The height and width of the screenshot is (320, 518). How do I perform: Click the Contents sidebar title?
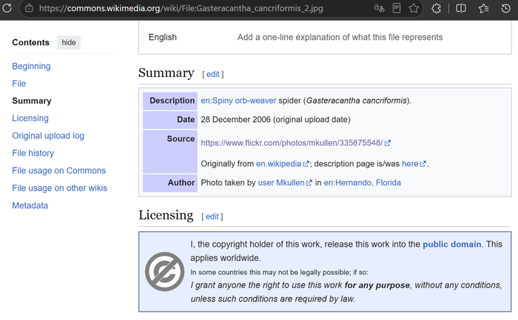click(31, 43)
